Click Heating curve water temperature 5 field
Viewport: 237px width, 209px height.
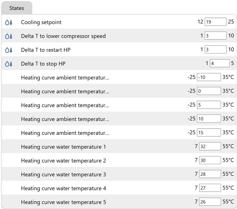coord(210,202)
